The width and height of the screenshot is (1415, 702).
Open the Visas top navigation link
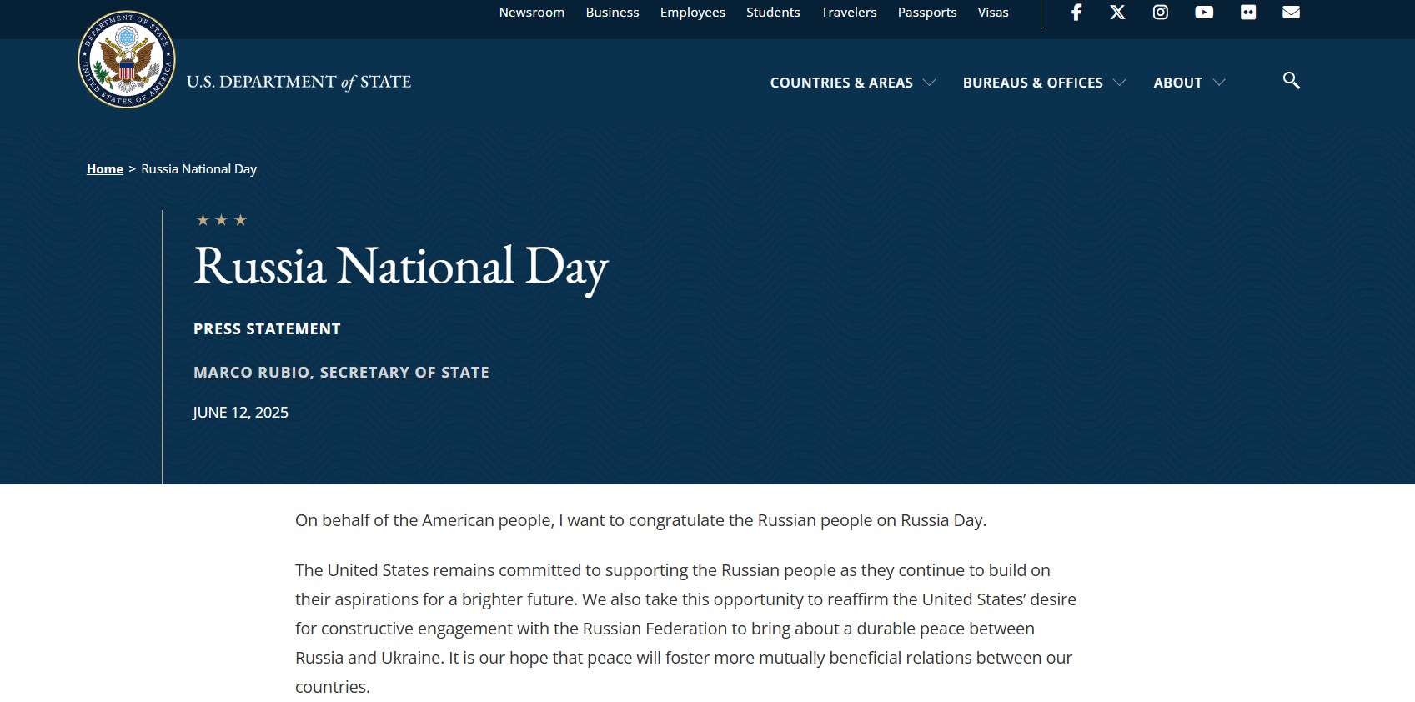[x=992, y=13]
